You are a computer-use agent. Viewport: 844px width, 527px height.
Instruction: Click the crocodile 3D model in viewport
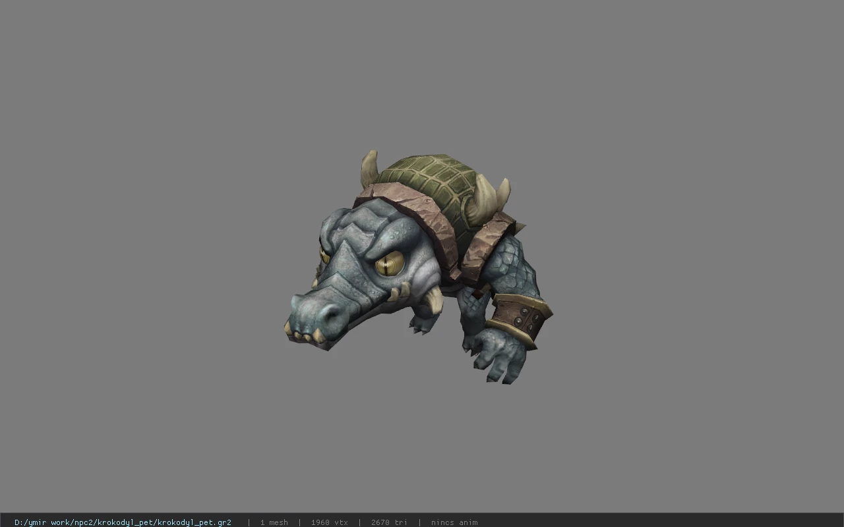(418, 267)
